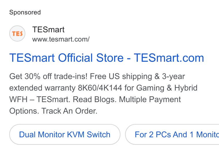Open the TESmart Official Store headline link
The image size is (219, 154).
(x=107, y=58)
